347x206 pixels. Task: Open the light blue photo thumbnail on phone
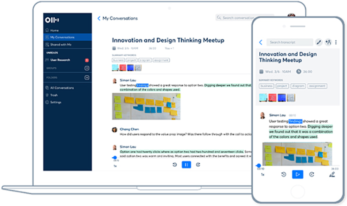click(x=263, y=97)
